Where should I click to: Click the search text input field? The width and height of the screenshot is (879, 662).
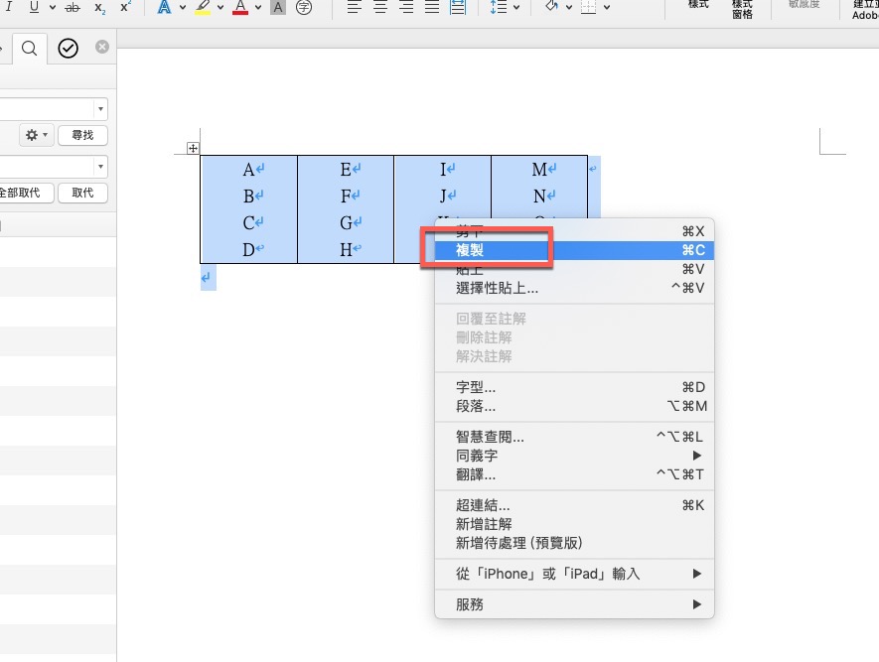48,108
